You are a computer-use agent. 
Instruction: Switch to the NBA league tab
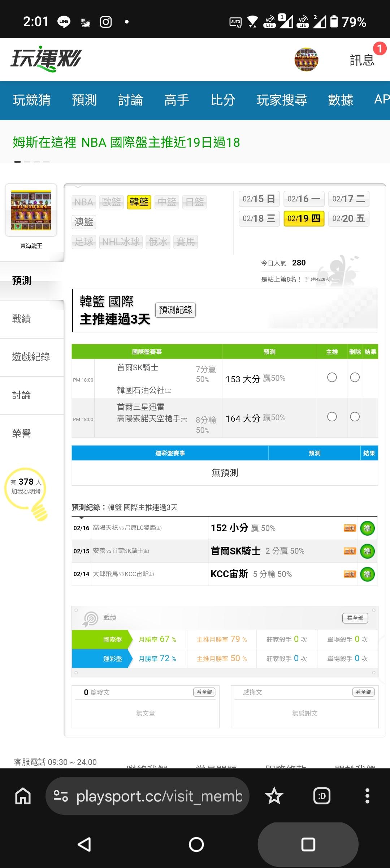point(84,202)
